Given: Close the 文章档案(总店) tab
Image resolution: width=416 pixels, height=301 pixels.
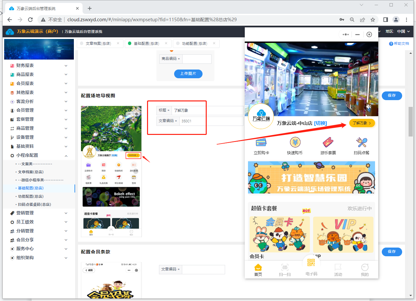Looking at the screenshot, I should 118,43.
